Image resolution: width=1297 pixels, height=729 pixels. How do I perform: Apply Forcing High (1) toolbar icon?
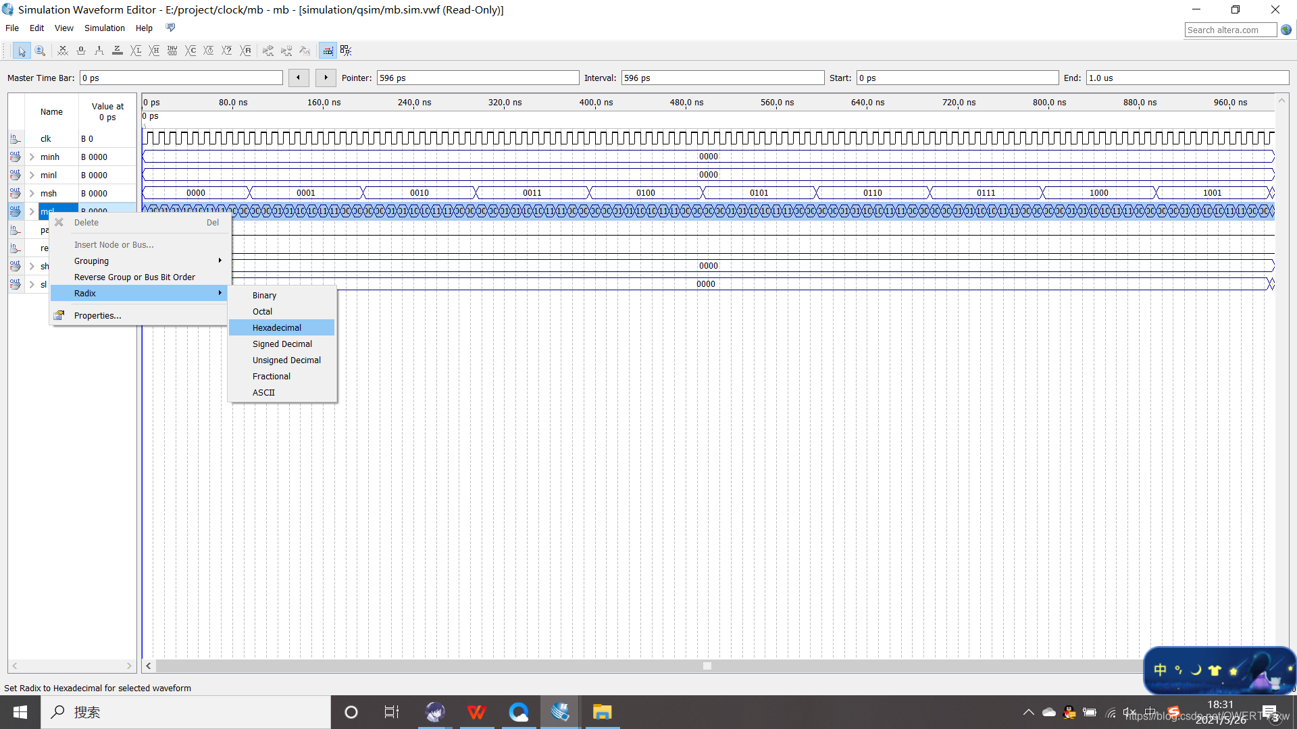click(x=99, y=51)
